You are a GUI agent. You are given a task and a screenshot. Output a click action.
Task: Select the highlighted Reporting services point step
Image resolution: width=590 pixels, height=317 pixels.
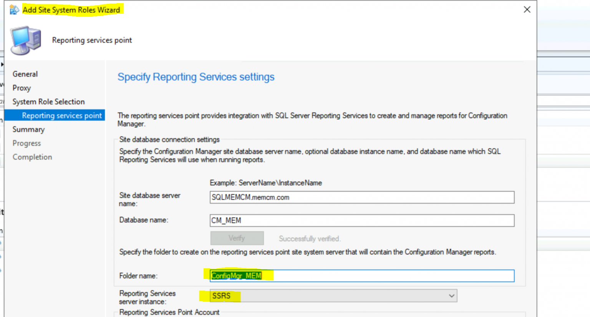click(61, 115)
